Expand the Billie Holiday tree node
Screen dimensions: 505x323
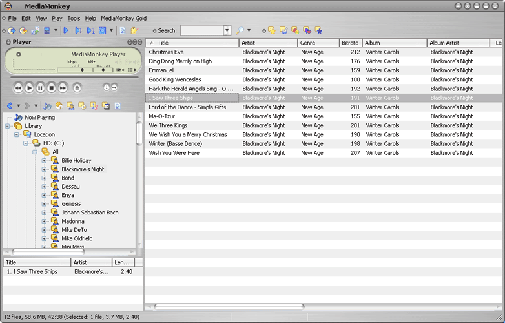tap(44, 160)
